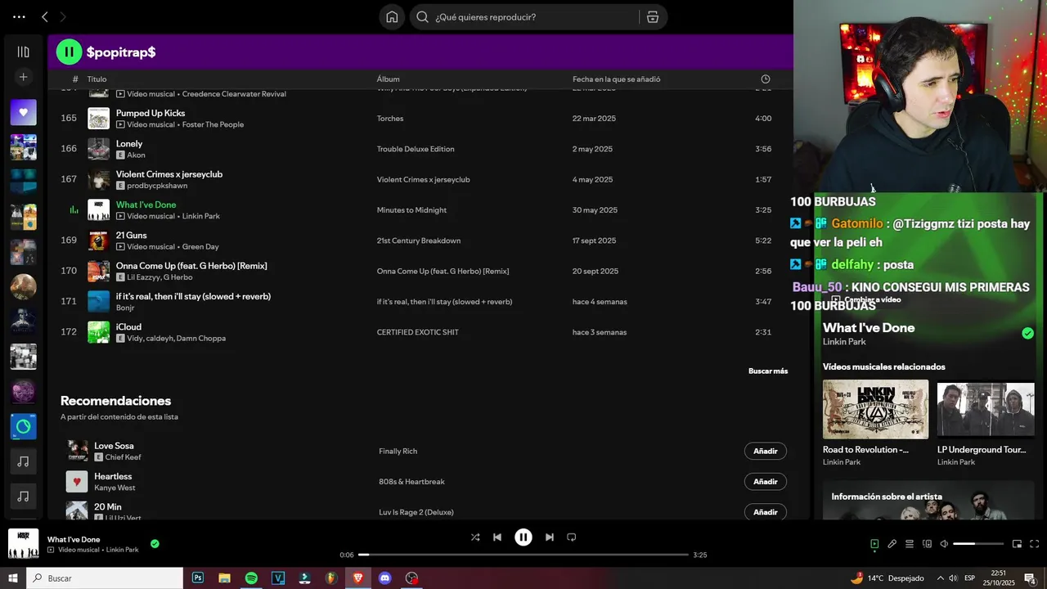Sort by Álbum column header
This screenshot has width=1047, height=589.
pos(388,79)
